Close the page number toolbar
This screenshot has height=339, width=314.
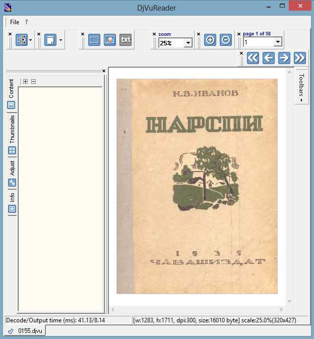(239, 34)
